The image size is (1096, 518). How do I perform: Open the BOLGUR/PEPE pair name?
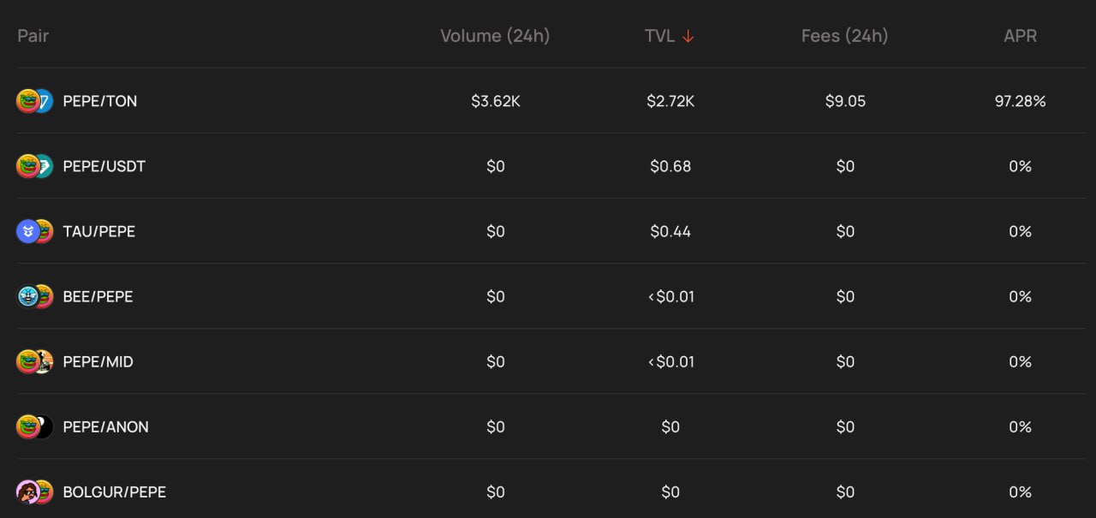115,491
